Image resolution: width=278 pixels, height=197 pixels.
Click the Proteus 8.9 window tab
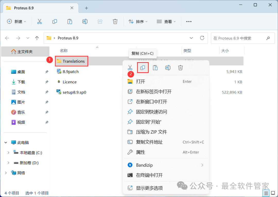41,8
